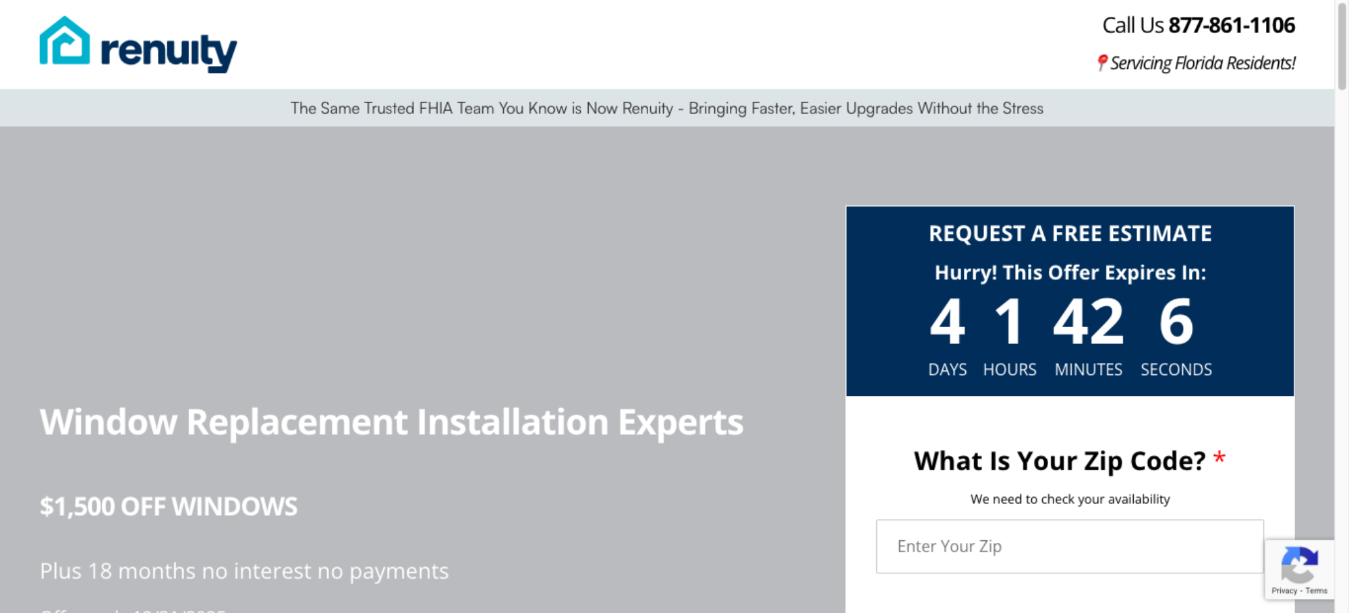
Task: Call the 877-861-1106 phone number
Action: tap(1231, 26)
